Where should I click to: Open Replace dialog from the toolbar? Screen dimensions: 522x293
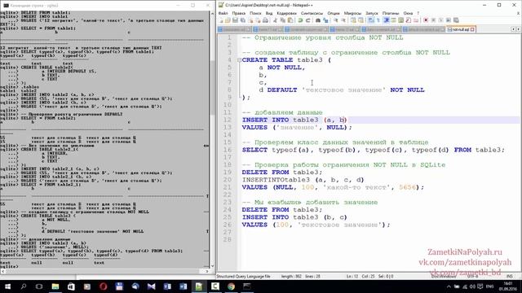[x=325, y=20]
